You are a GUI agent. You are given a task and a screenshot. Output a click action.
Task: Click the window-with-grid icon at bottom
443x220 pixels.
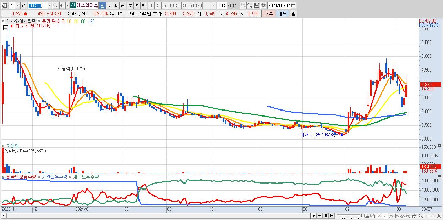[366, 216]
